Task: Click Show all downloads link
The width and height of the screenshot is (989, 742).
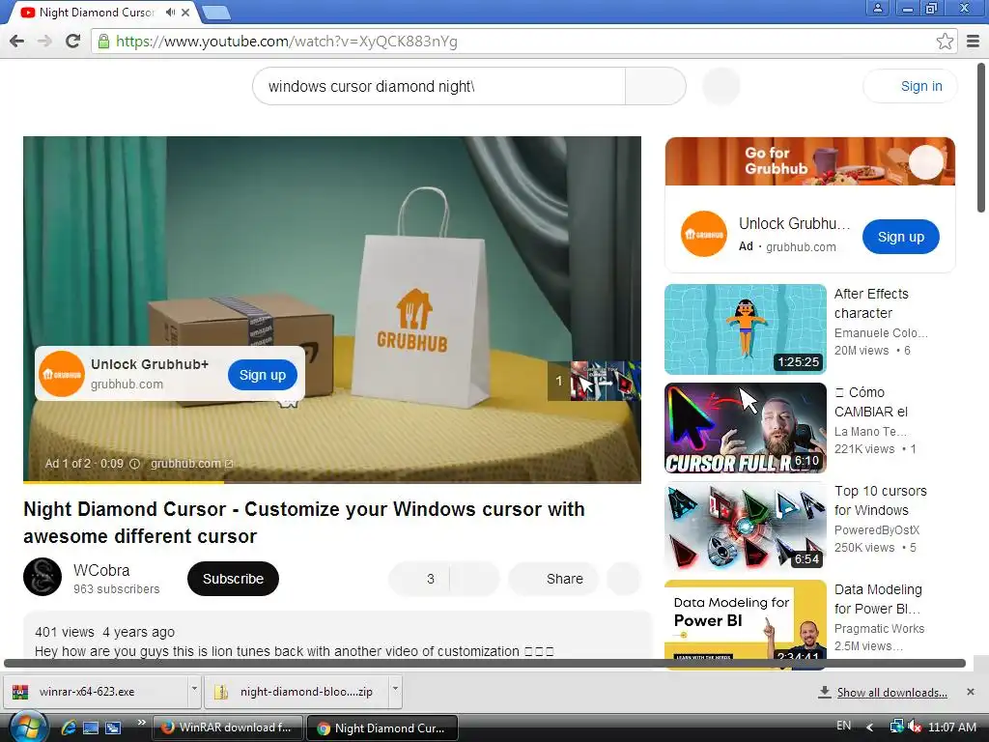Action: click(891, 692)
